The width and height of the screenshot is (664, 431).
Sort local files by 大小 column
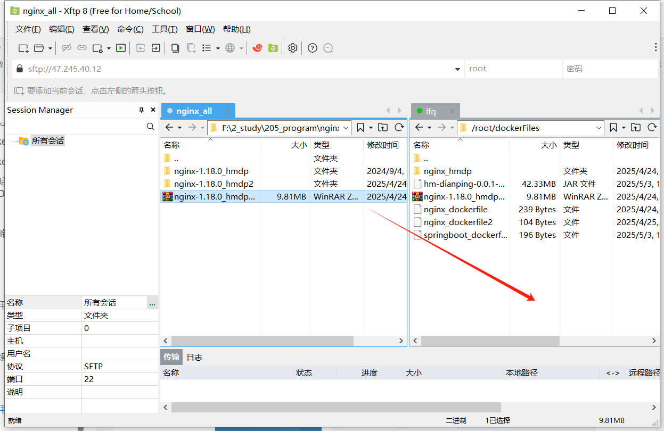click(x=285, y=145)
